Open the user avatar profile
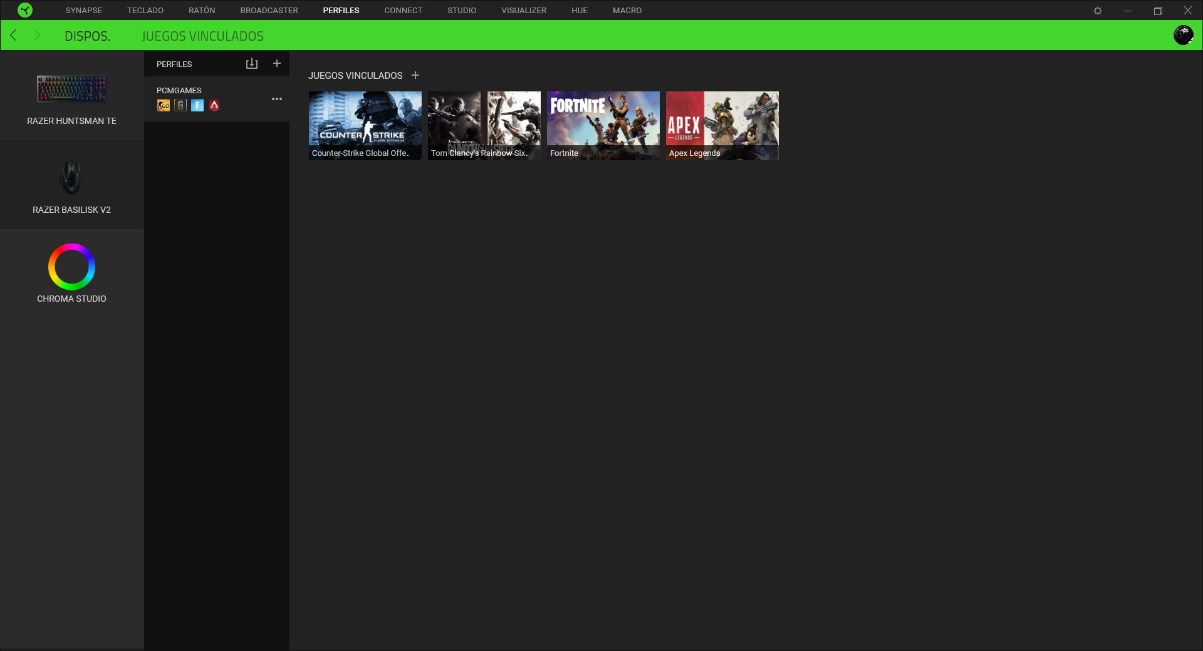The width and height of the screenshot is (1203, 651). (1183, 35)
